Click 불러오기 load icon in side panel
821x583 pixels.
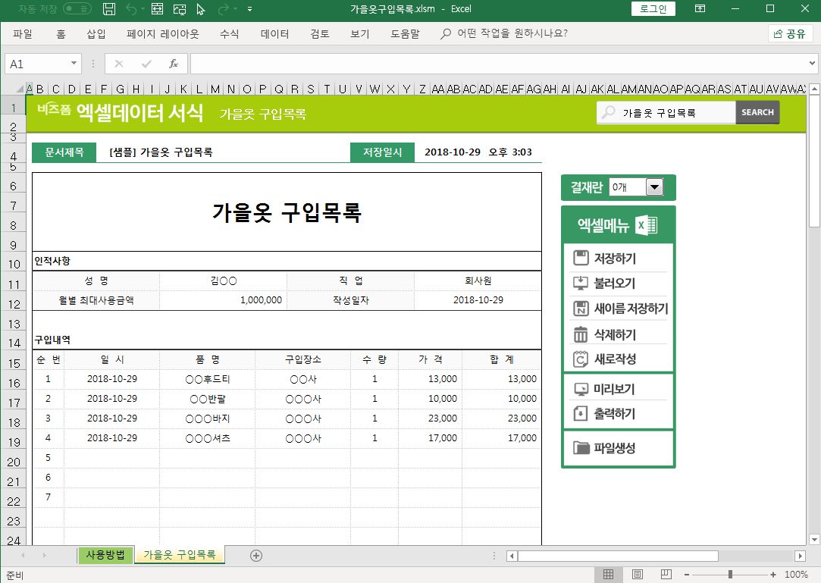tap(581, 284)
